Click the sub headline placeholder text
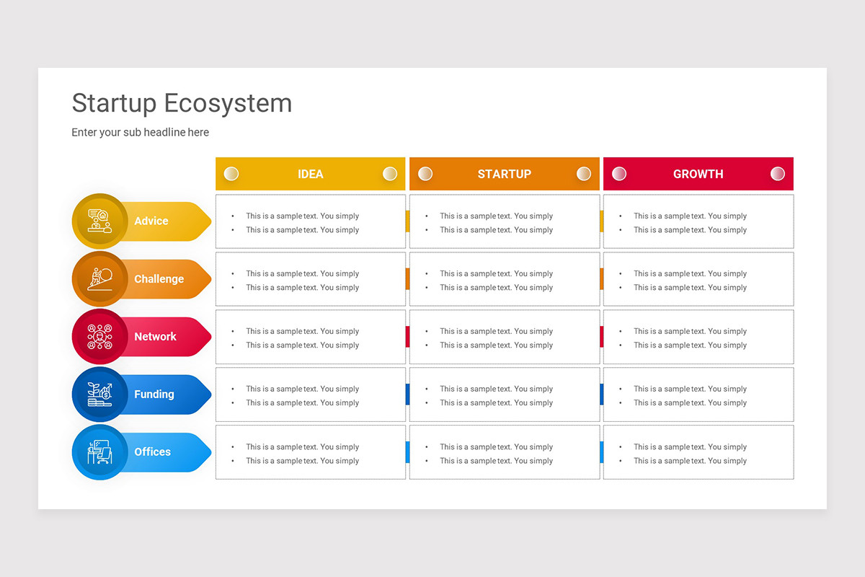The image size is (865, 577). point(140,133)
